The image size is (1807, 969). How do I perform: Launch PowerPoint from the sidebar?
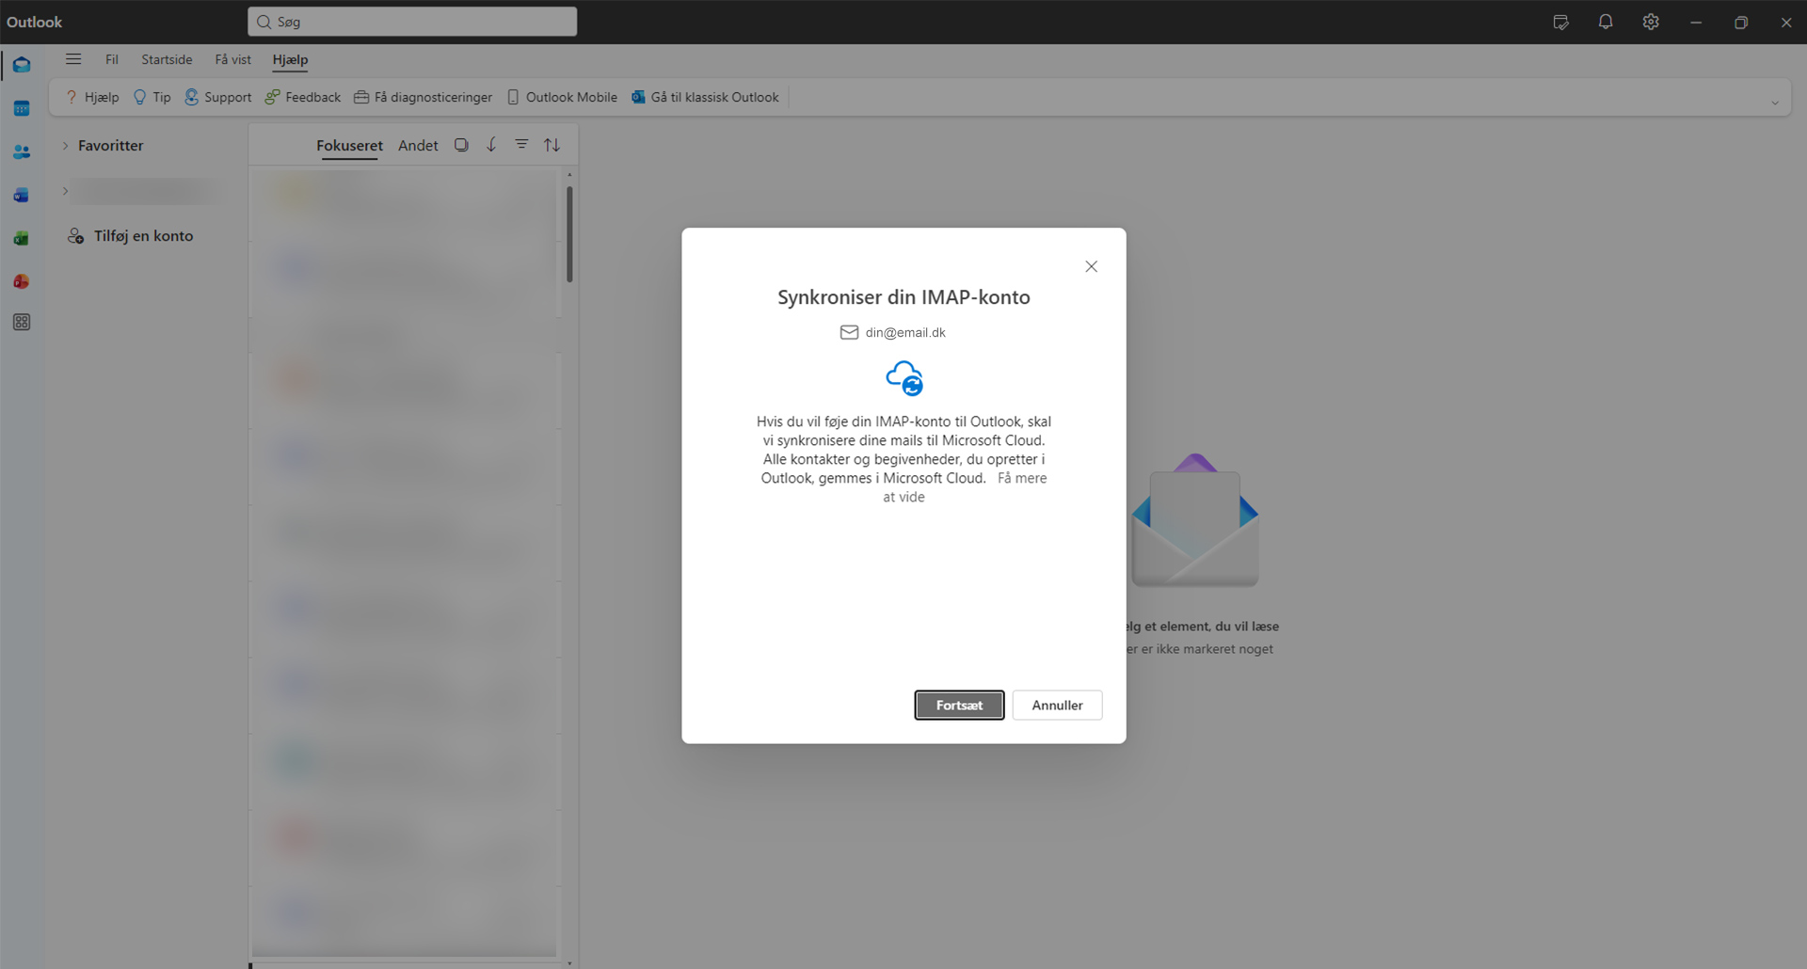coord(22,282)
